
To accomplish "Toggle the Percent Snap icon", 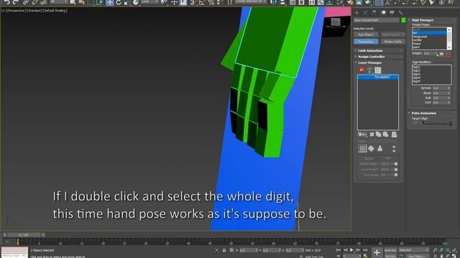I will [x=211, y=3].
